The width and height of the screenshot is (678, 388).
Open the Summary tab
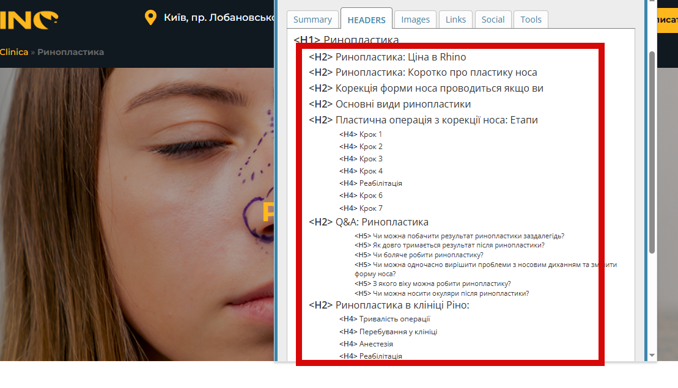click(x=312, y=20)
